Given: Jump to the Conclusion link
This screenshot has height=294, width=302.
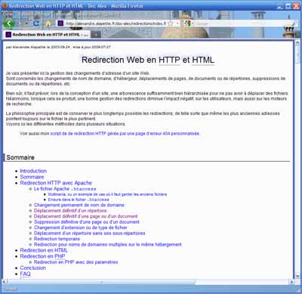Looking at the screenshot, I should (x=33, y=268).
